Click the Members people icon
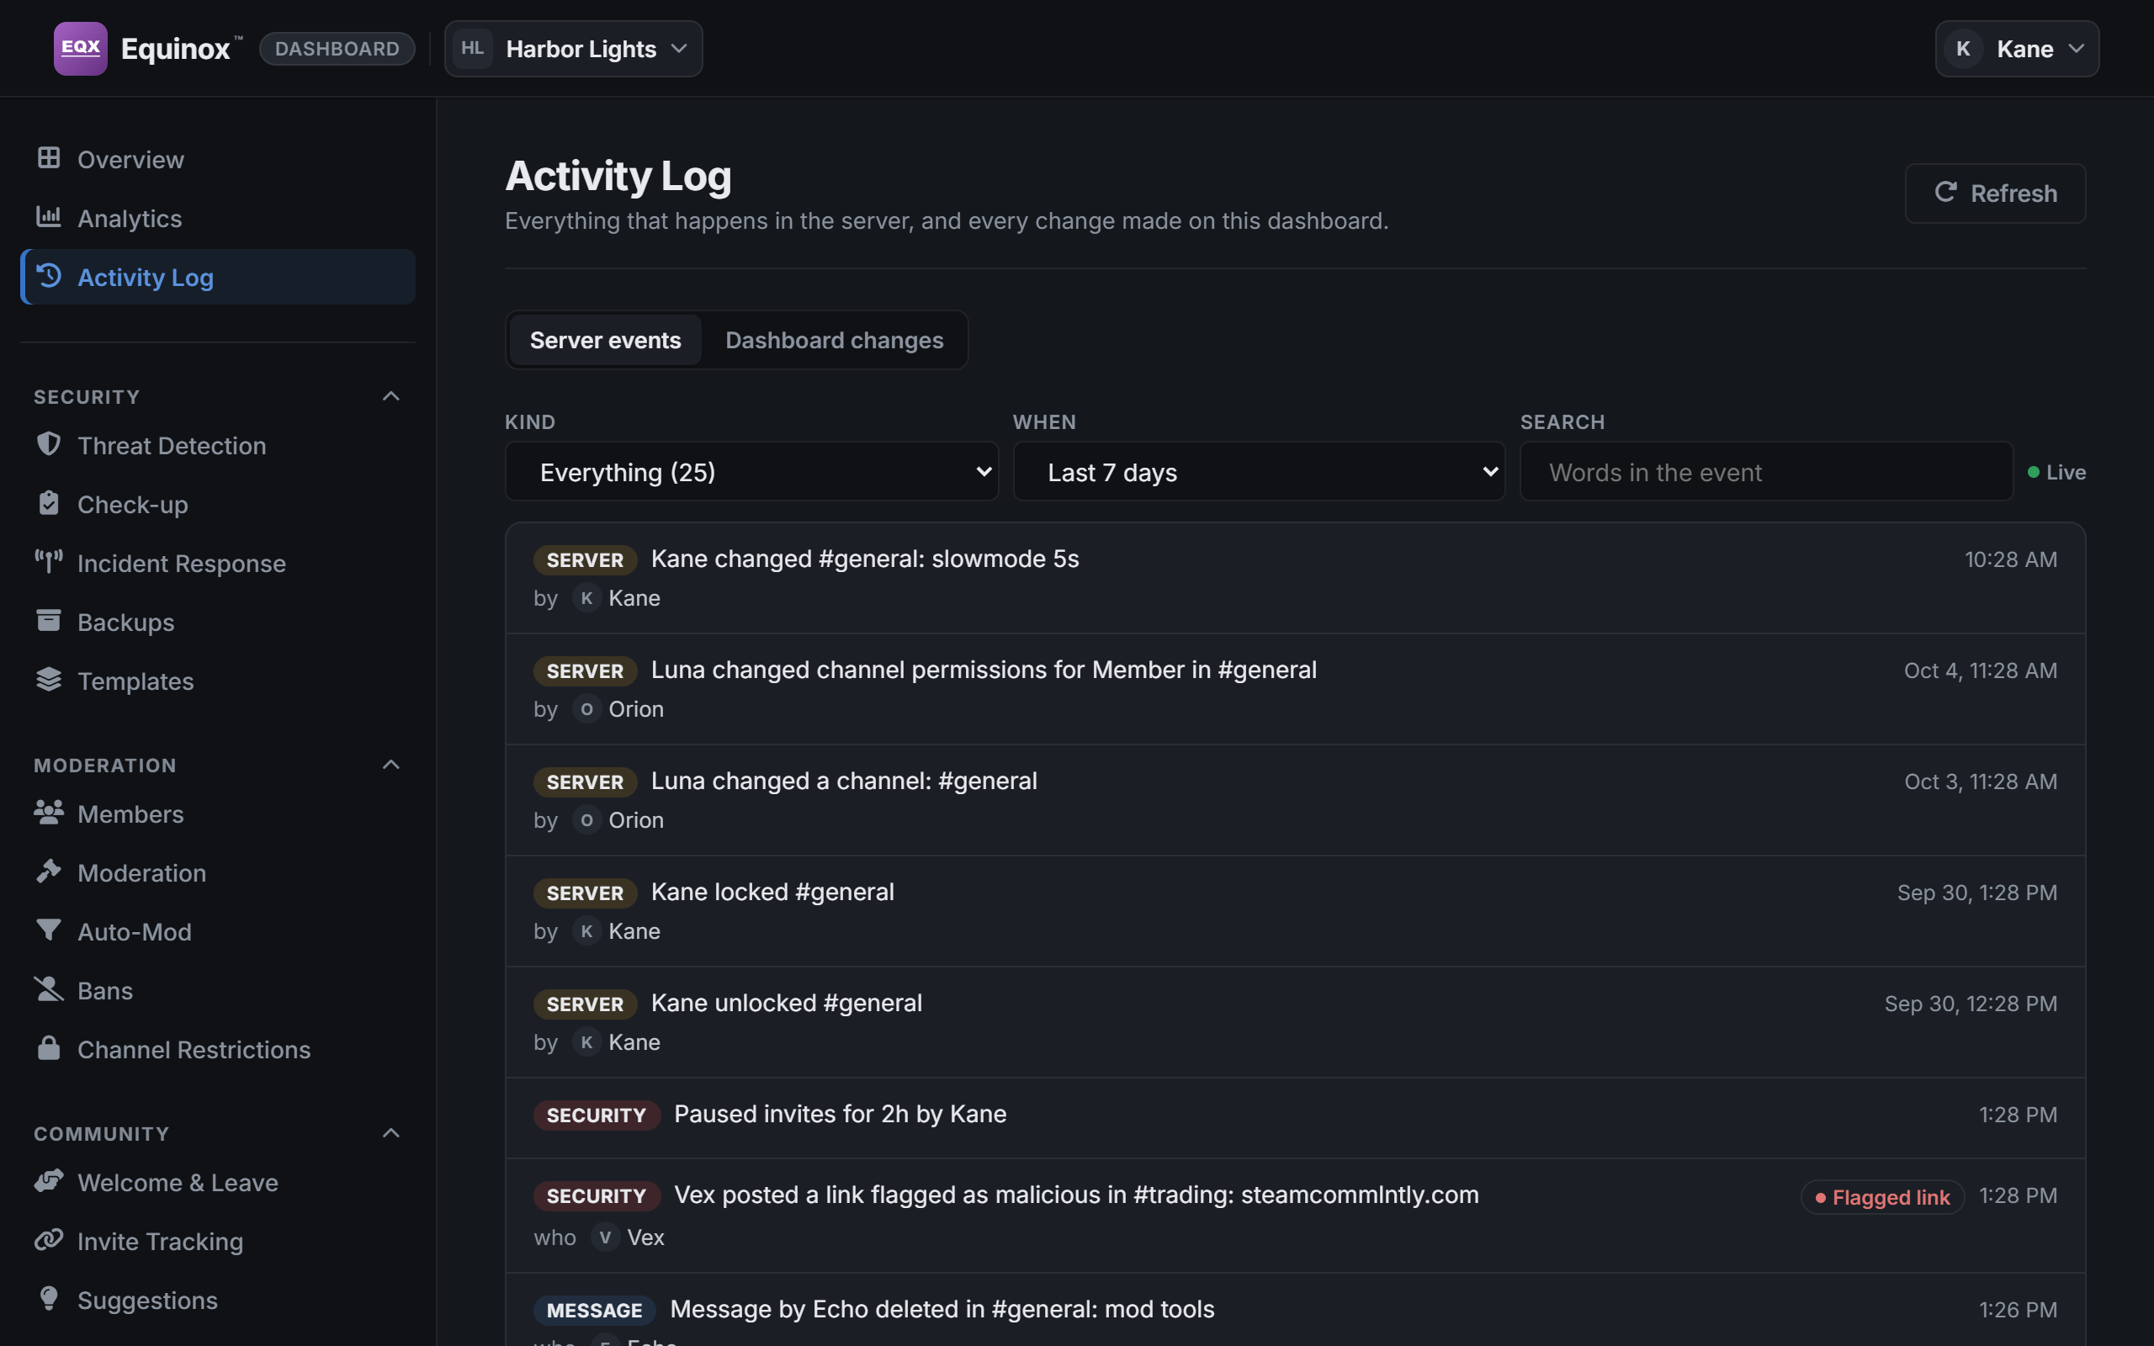The height and width of the screenshot is (1346, 2154). tap(49, 812)
